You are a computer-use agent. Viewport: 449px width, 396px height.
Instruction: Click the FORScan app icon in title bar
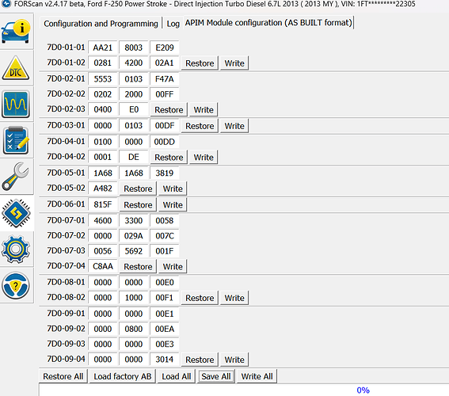[6, 4]
